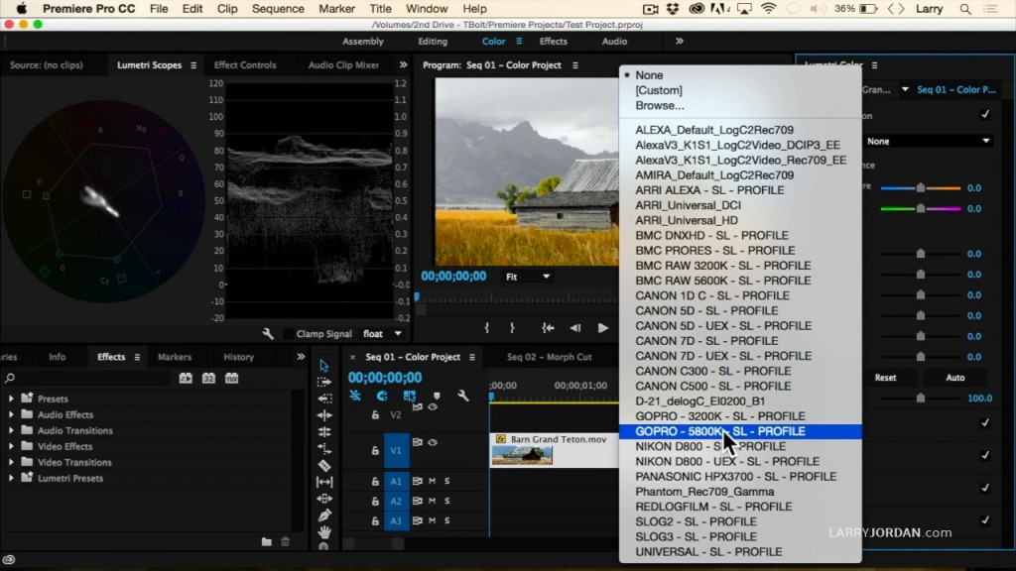Expand the Audio Transitions folder
The height and width of the screenshot is (571, 1016).
[x=11, y=430]
